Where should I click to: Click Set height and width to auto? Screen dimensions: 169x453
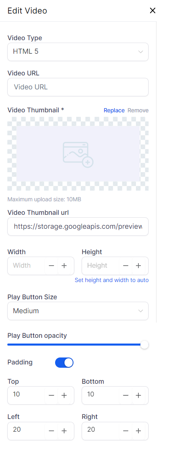112,280
